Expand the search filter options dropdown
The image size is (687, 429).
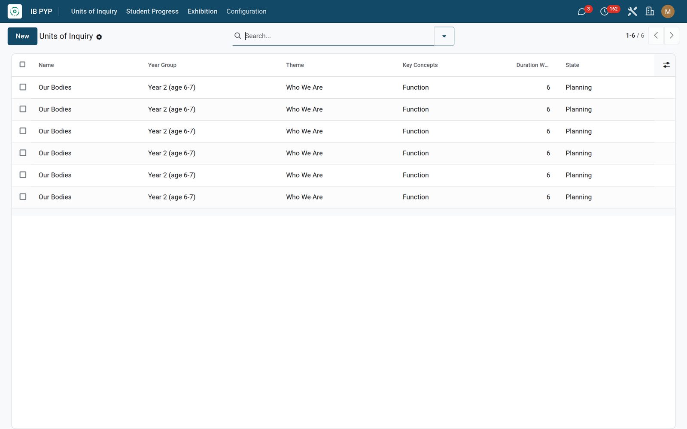444,36
